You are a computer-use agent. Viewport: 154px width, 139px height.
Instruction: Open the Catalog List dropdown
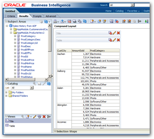click(x=32, y=88)
